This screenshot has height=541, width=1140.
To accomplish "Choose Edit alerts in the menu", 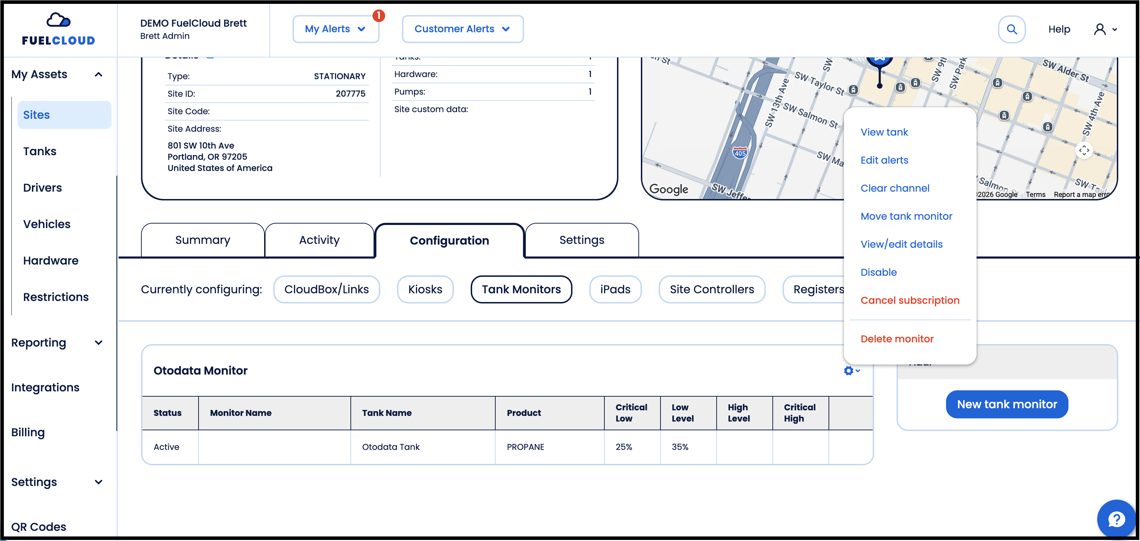I will [884, 160].
